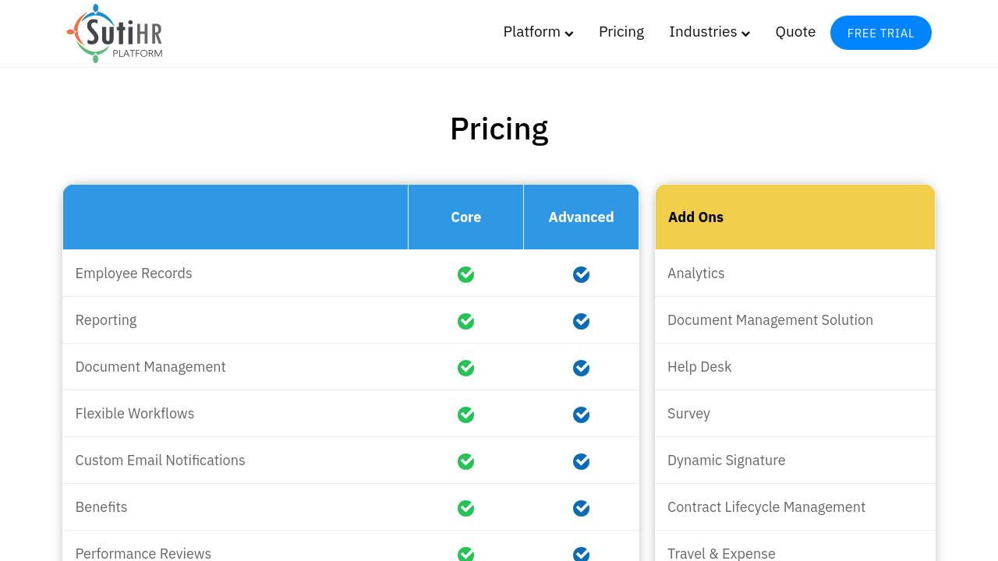This screenshot has height=561, width=998.
Task: Click green Core checkmark in Reporting row
Action: point(465,321)
